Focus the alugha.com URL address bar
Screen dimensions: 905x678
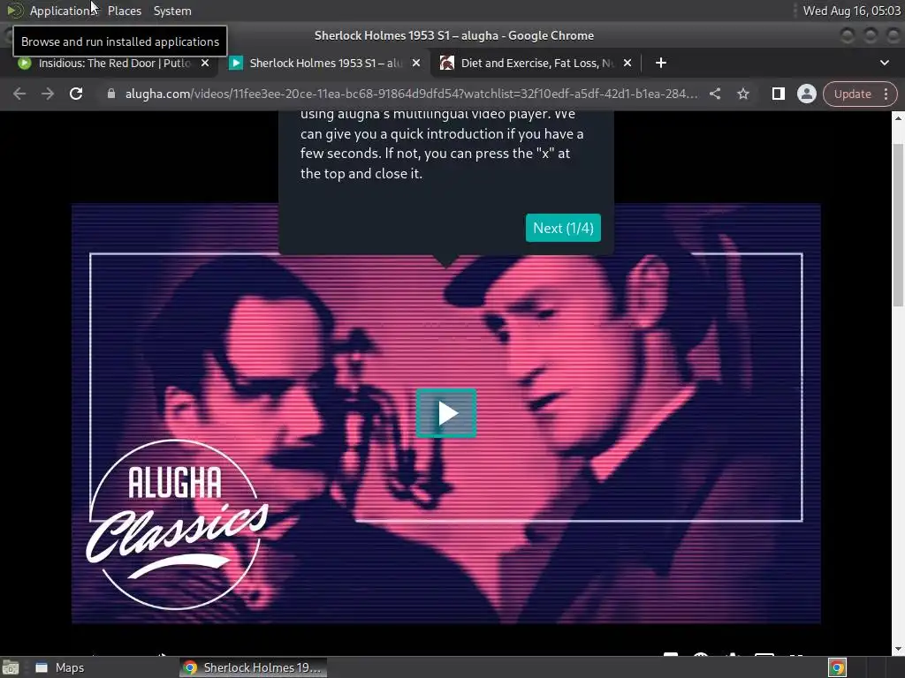pyautogui.click(x=412, y=94)
